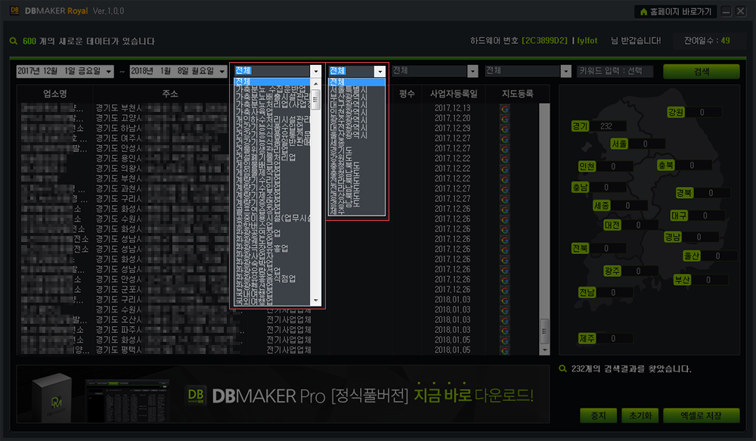Open the end date 2018년 1월 8일 picker

pyautogui.click(x=178, y=71)
